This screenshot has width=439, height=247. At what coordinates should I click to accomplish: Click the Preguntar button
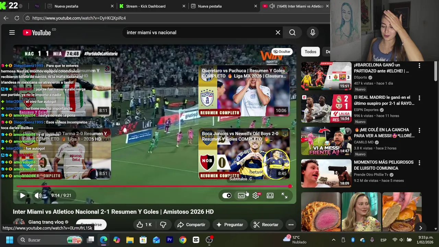click(230, 225)
